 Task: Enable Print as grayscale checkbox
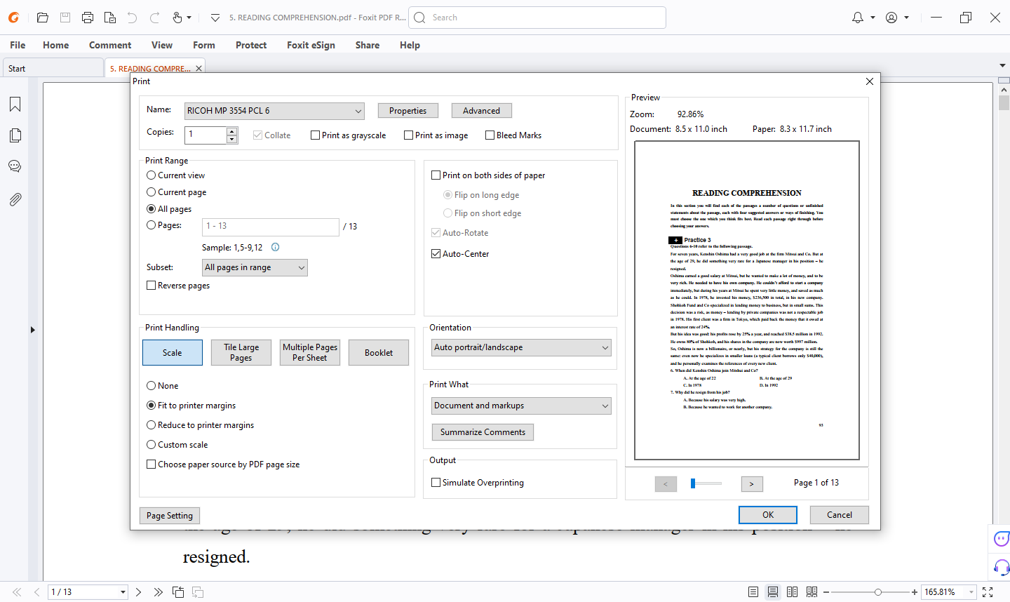coord(316,135)
